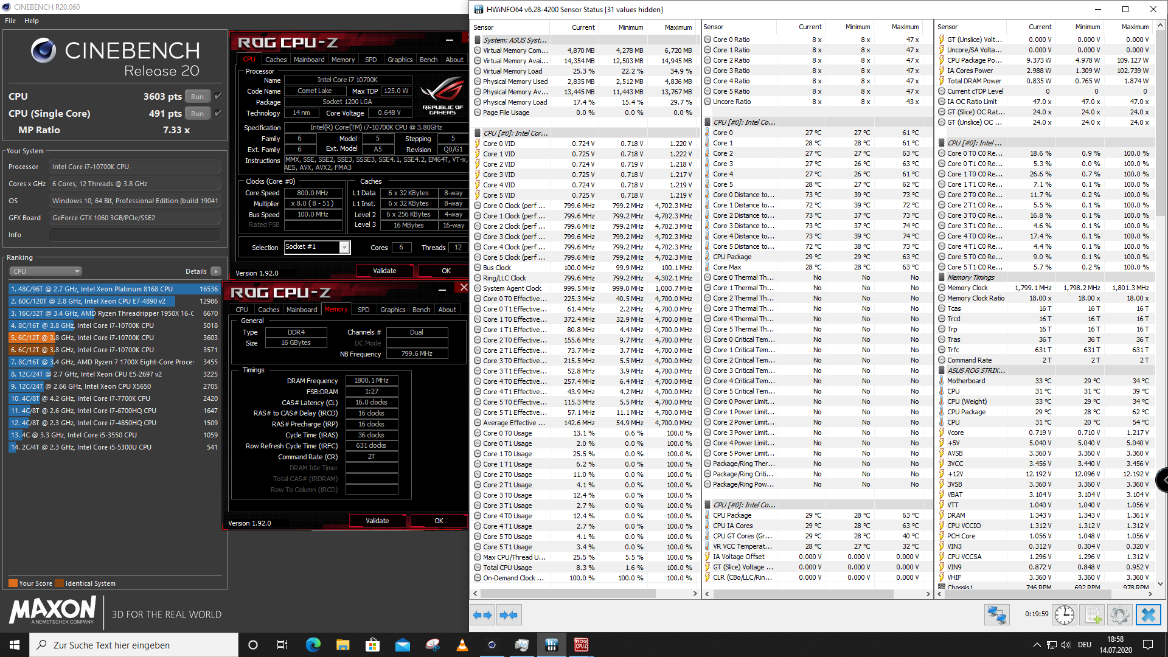Screen dimensions: 1168x657
Task: Open Microsoft Store from the taskbar
Action: (x=372, y=645)
